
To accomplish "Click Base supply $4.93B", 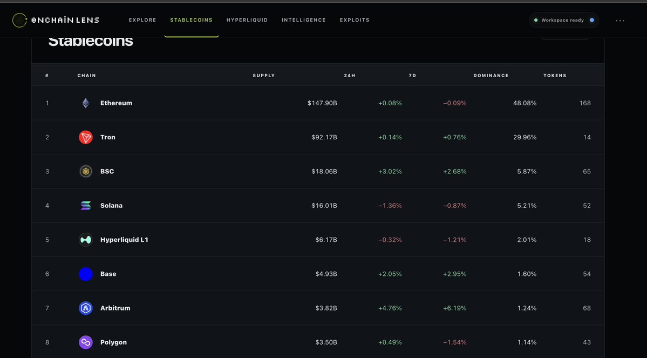I will pyautogui.click(x=326, y=274).
